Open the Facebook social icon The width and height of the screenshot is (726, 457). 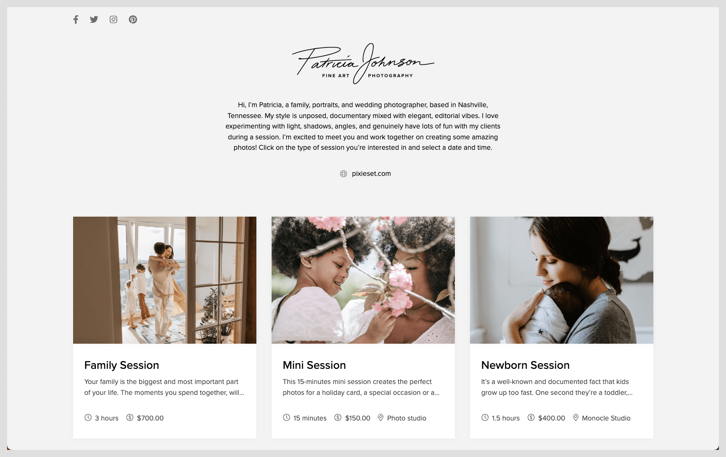tap(75, 19)
